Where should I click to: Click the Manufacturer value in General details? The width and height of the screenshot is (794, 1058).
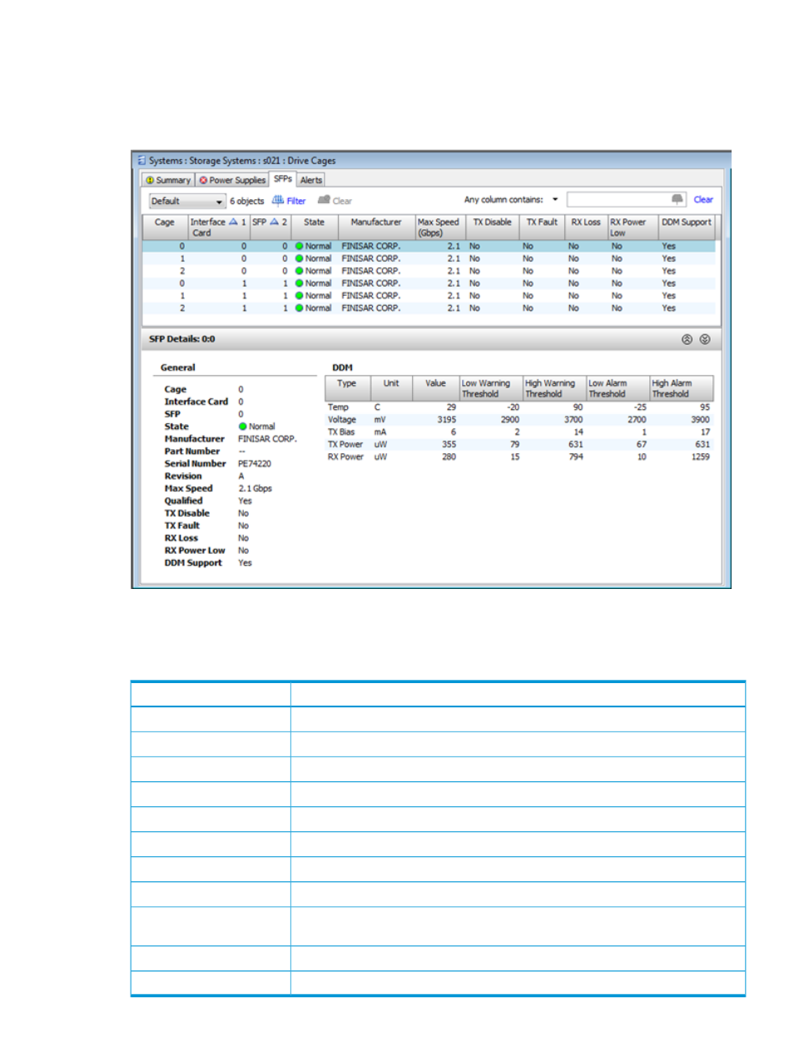click(x=267, y=439)
